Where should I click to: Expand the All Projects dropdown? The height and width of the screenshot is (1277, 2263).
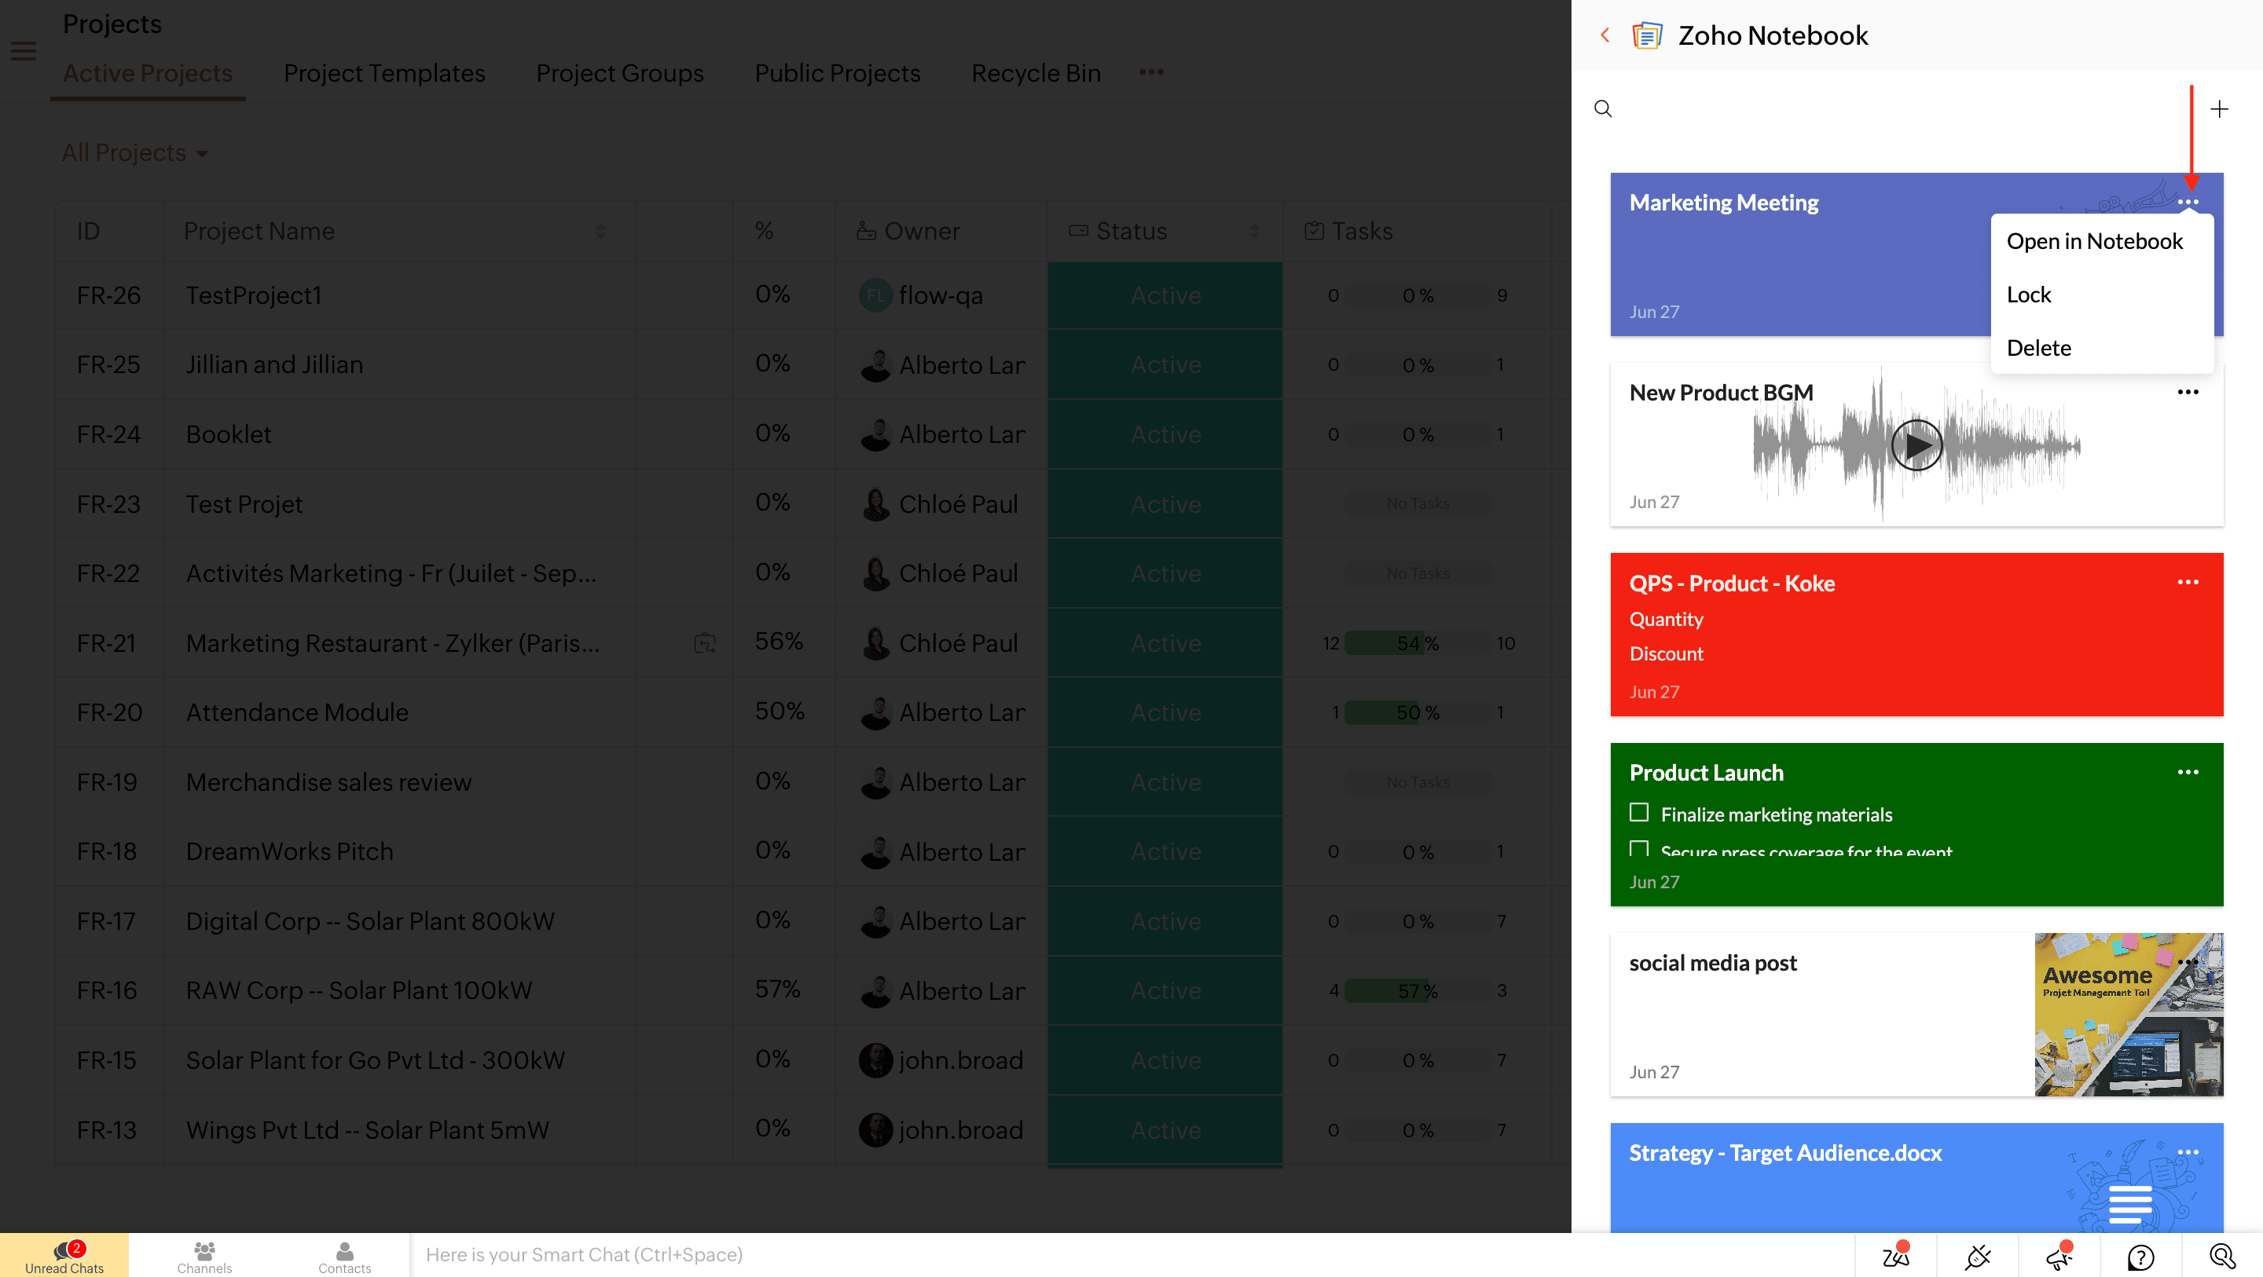pyautogui.click(x=134, y=153)
